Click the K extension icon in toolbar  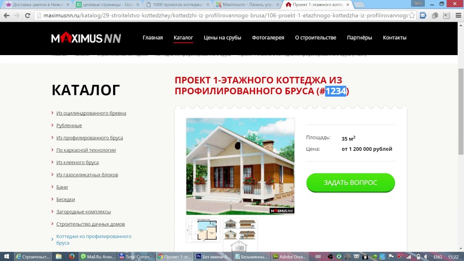[447, 16]
